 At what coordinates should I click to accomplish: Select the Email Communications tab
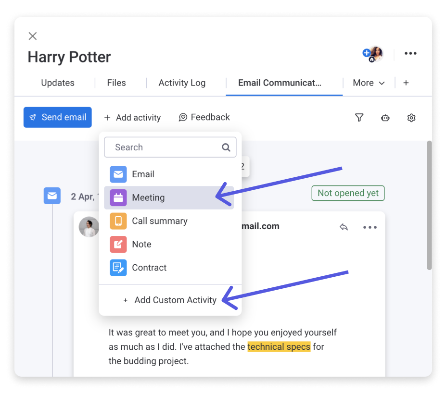click(280, 83)
